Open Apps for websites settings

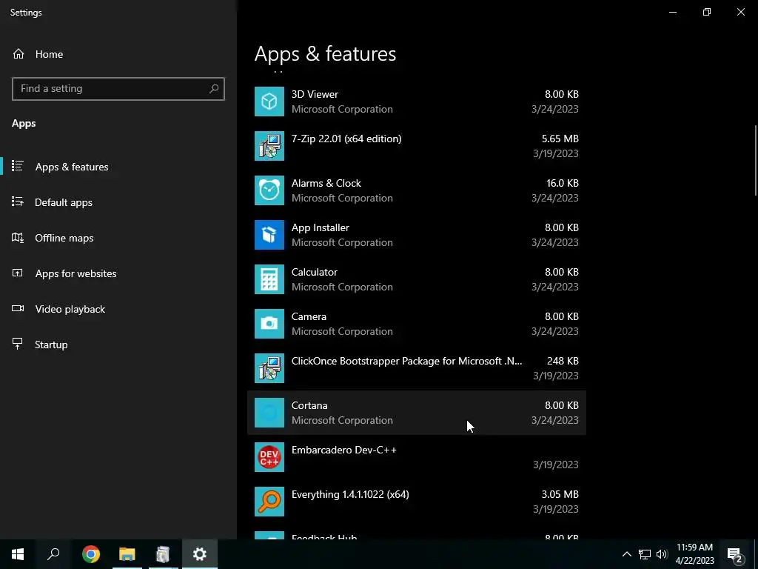point(118,273)
